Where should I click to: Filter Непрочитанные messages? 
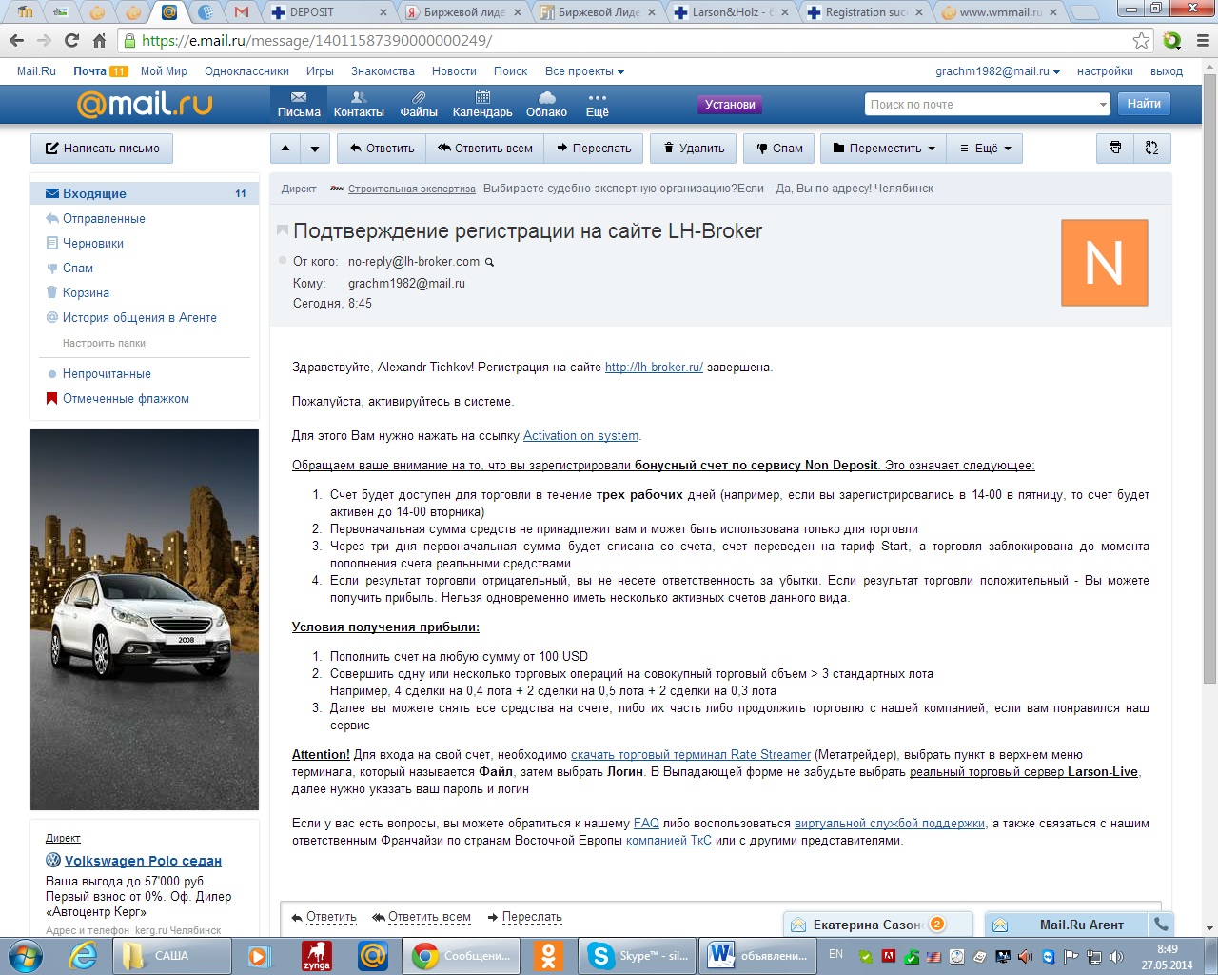coord(107,373)
